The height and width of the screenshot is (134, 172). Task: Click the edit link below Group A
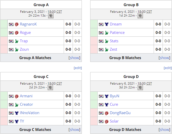pyautogui.click(x=78, y=68)
